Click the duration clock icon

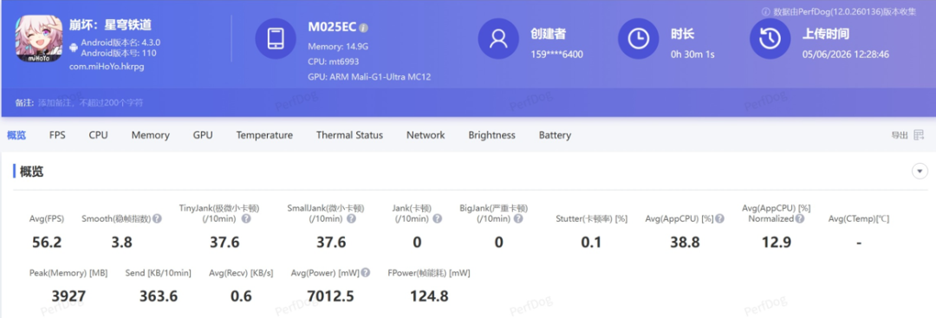(638, 39)
